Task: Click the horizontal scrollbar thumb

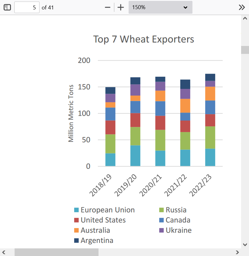Action: pos(57,252)
